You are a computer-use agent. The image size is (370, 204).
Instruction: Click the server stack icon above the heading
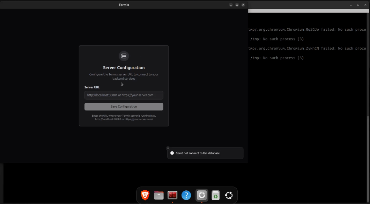tap(124, 56)
